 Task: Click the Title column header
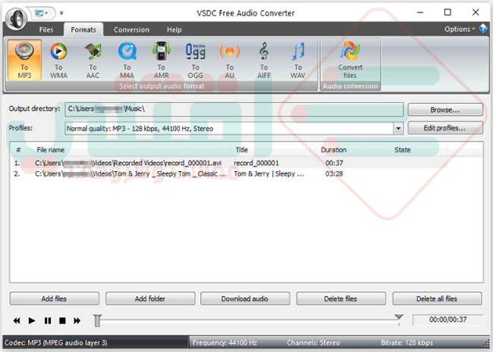(x=270, y=150)
